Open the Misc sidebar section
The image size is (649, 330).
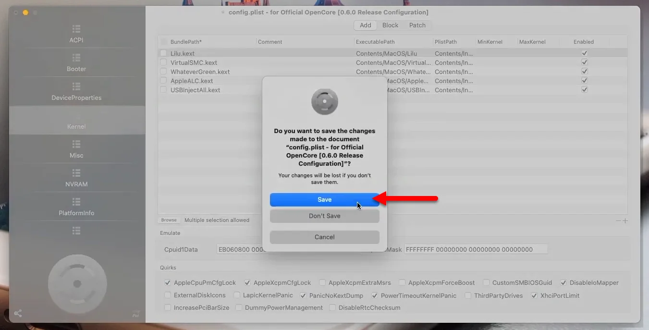click(76, 149)
